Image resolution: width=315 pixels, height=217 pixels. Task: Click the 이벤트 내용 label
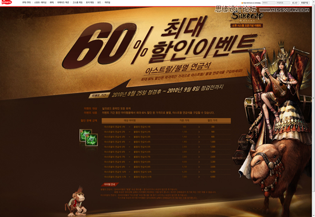click(x=91, y=113)
